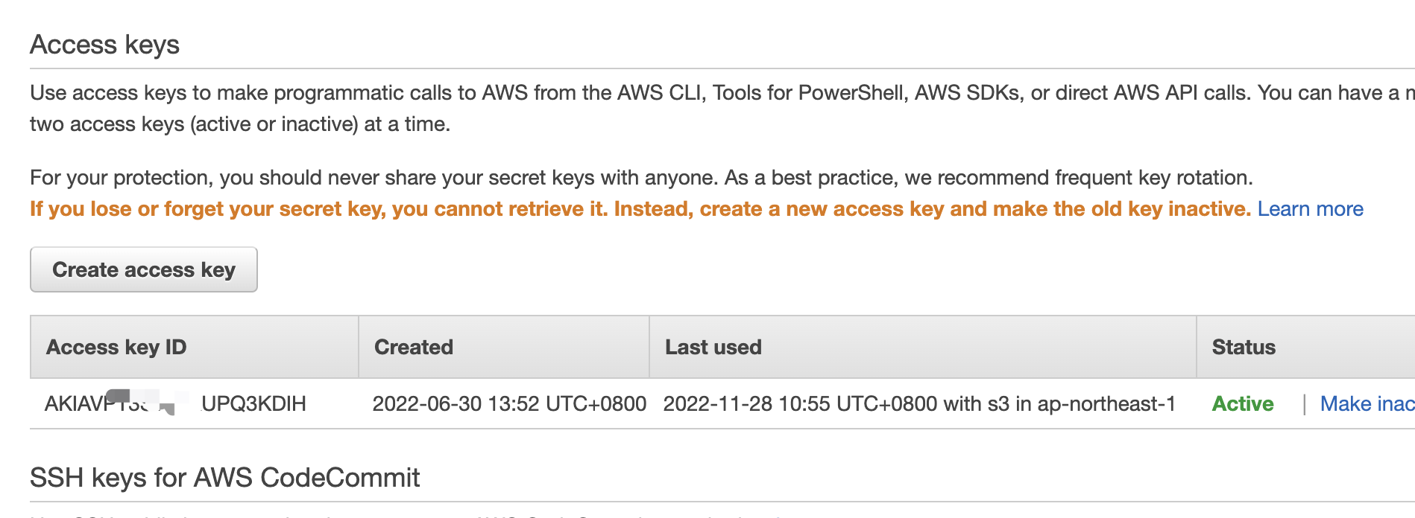Click the green Active status label
The height and width of the screenshot is (518, 1415).
[x=1243, y=403]
